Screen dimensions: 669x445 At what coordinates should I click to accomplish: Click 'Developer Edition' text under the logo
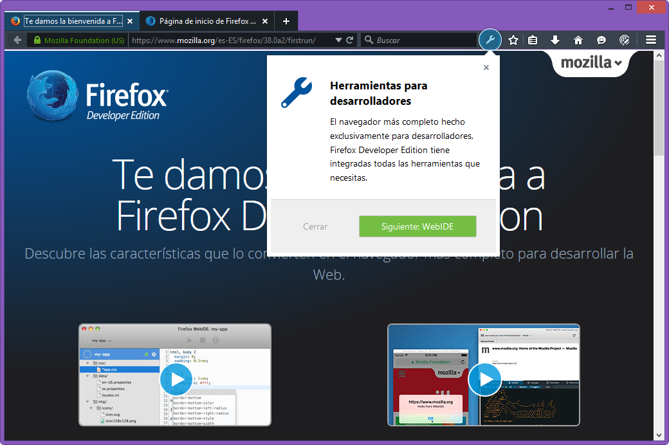(x=123, y=115)
